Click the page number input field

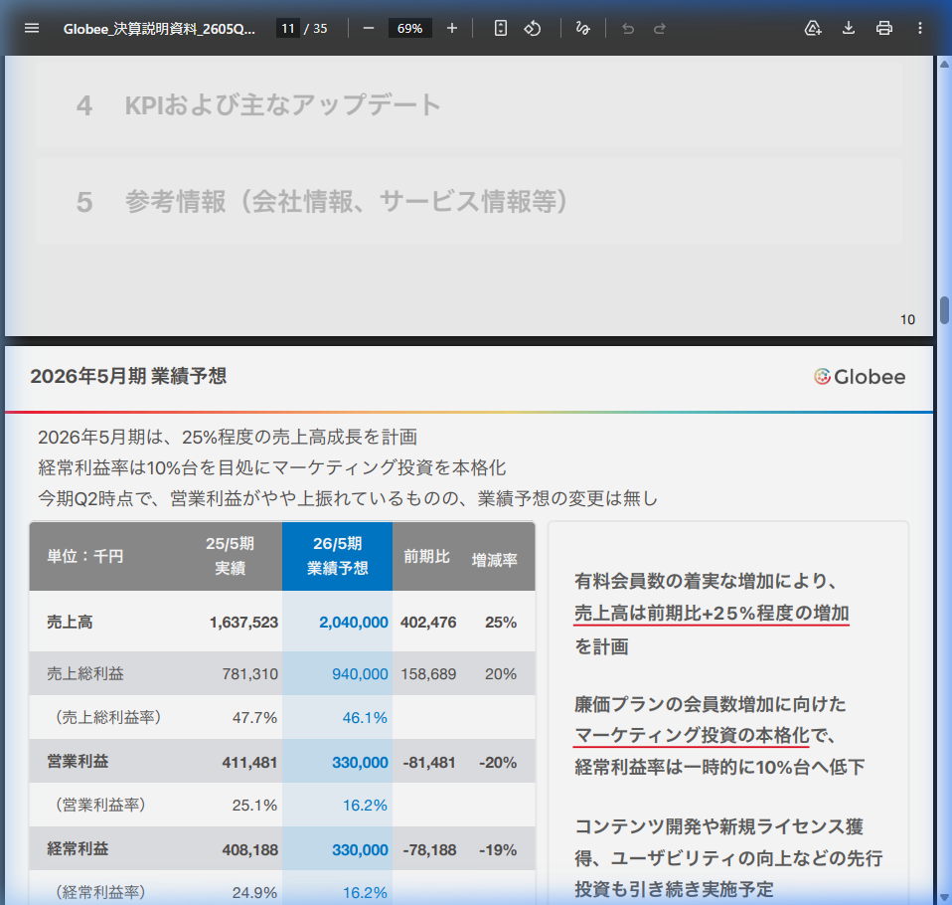pos(287,28)
